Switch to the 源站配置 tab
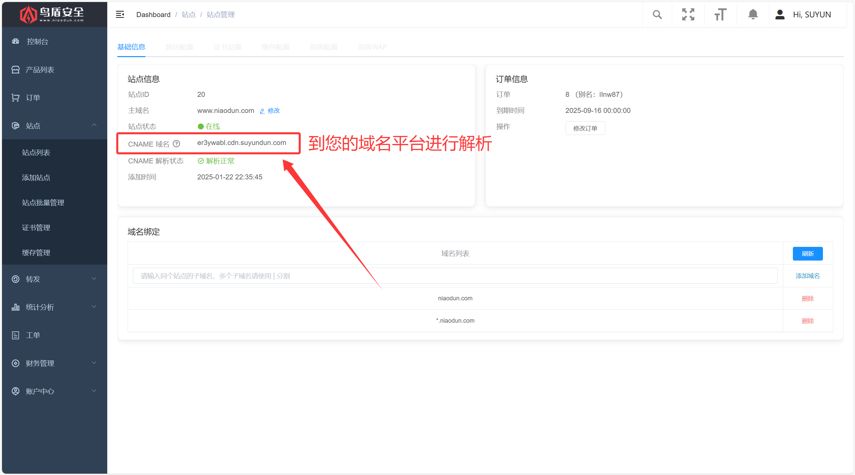 click(179, 47)
